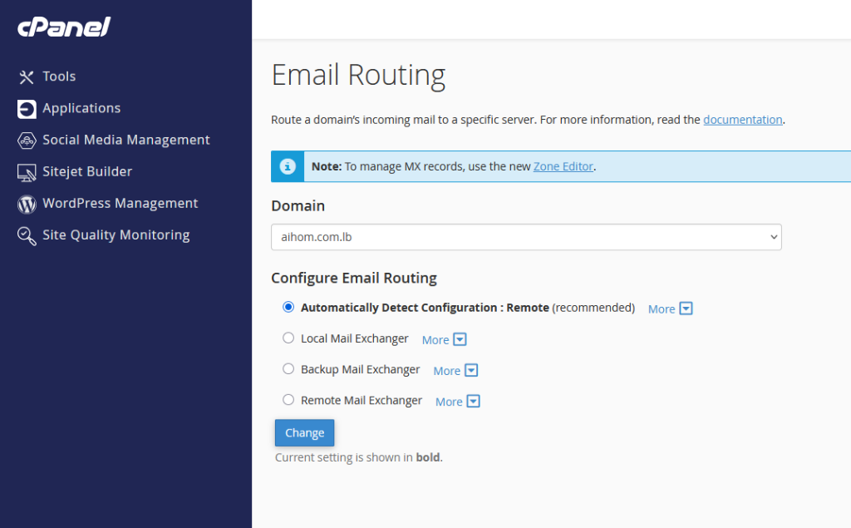Viewport: 851px width, 528px height.
Task: Expand More next to Local Mail Exchanger
Action: (445, 339)
